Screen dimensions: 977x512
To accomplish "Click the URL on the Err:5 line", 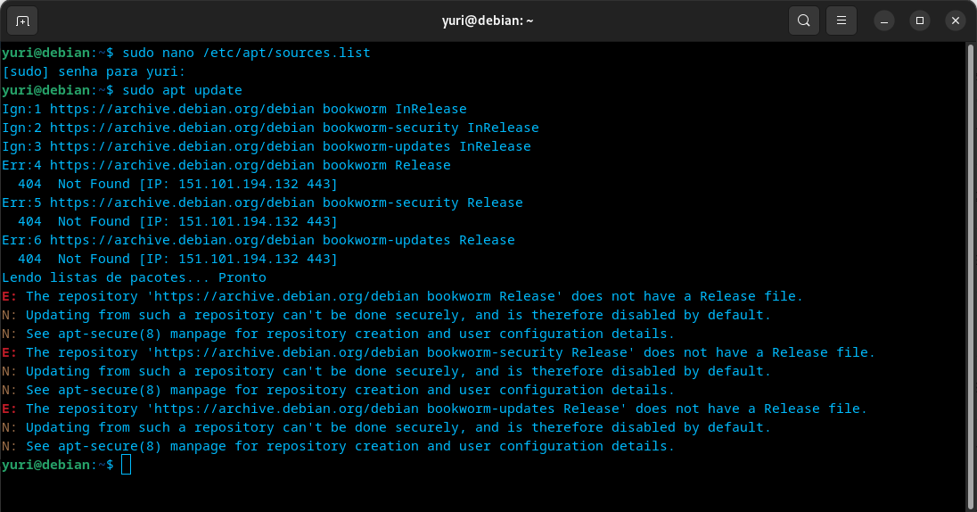I will point(182,202).
